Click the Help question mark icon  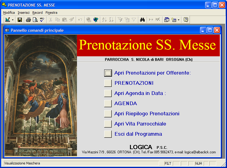click(x=186, y=19)
